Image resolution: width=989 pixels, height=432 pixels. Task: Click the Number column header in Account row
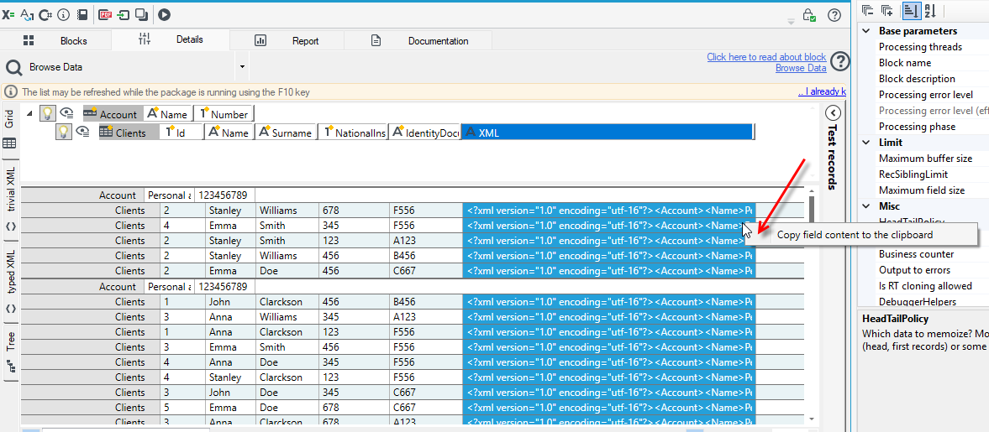coord(224,114)
